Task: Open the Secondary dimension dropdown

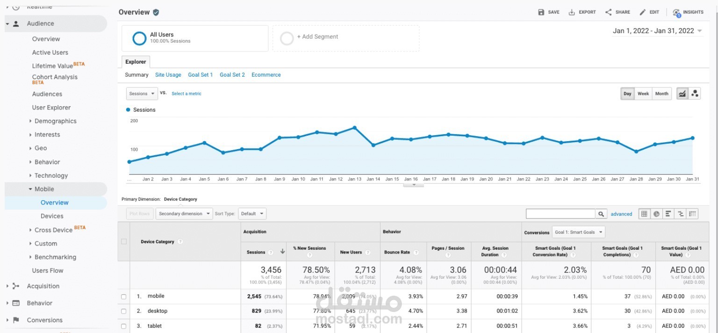Action: [x=184, y=213]
